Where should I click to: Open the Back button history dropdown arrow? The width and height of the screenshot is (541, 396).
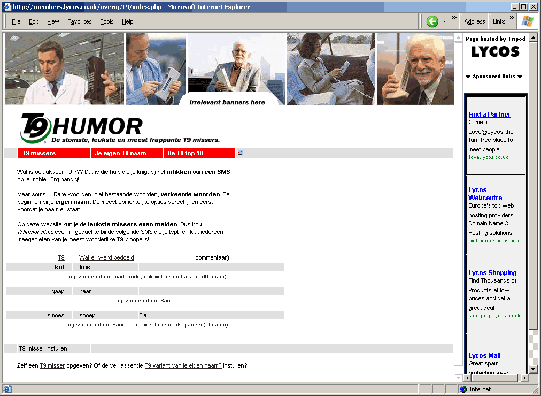tap(444, 22)
